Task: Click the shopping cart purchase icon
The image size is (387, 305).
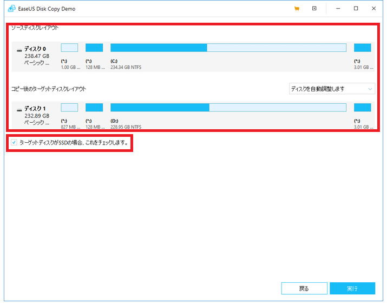Action: tap(297, 9)
